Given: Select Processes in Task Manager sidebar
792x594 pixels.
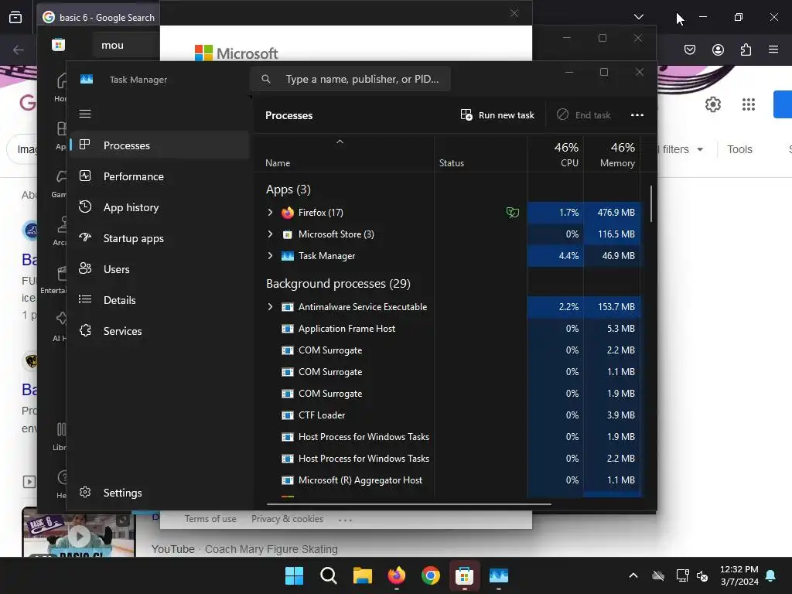Looking at the screenshot, I should [x=159, y=145].
